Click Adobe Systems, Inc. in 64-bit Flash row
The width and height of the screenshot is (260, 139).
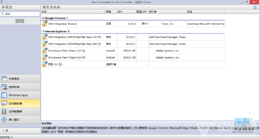click(x=168, y=57)
